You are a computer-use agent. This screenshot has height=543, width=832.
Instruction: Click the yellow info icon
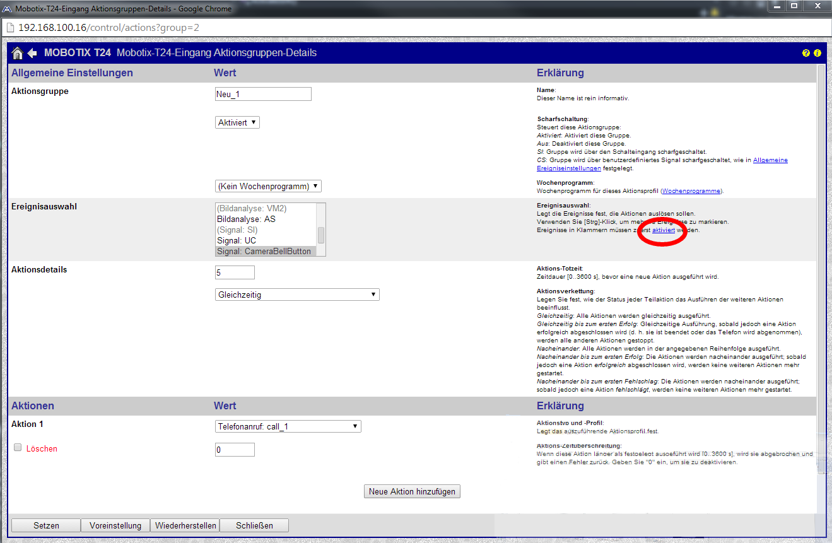[x=817, y=53]
